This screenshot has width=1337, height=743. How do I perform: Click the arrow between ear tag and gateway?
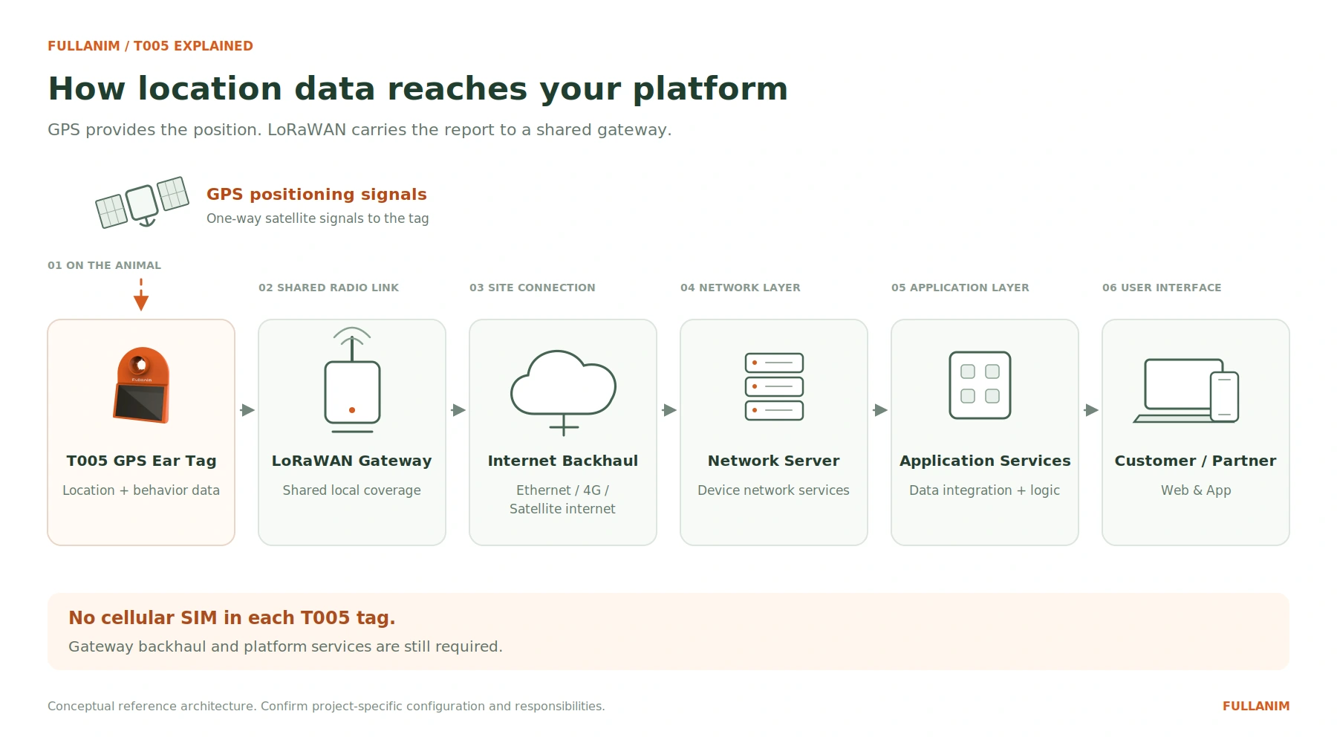click(x=247, y=410)
